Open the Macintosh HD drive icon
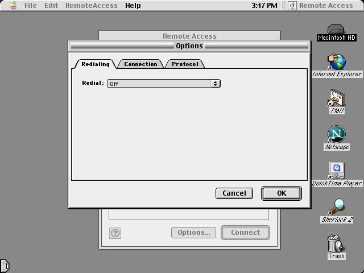The width and height of the screenshot is (364, 273). click(x=336, y=29)
